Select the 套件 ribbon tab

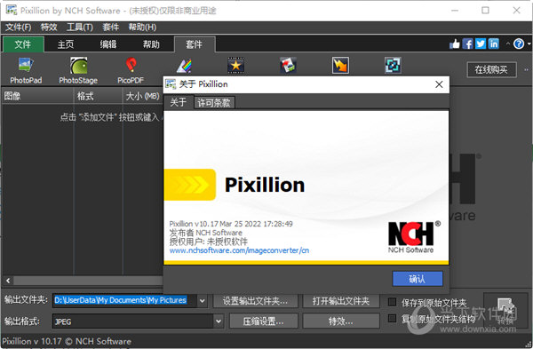coord(195,44)
